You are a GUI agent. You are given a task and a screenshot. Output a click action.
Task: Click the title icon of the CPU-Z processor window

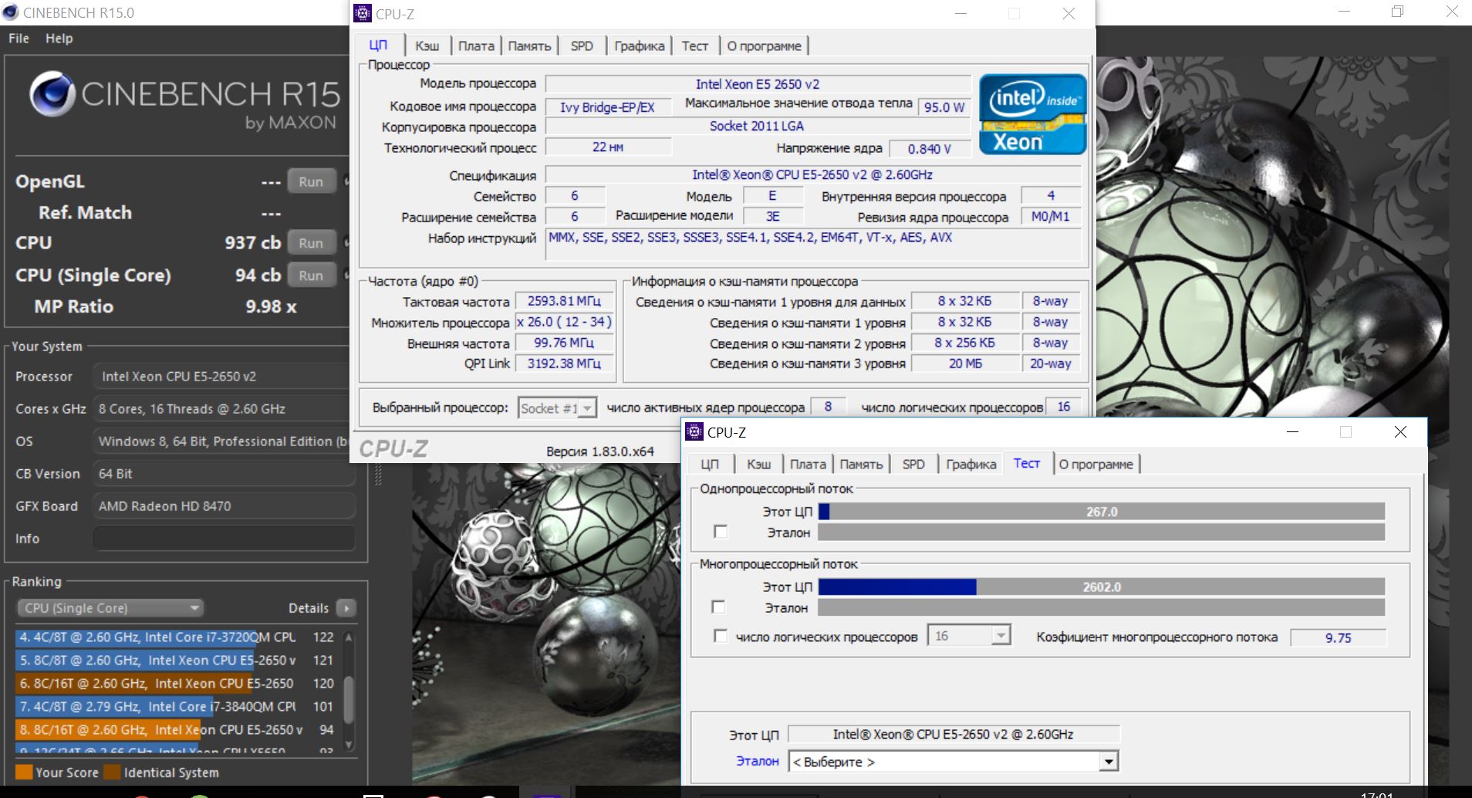[x=362, y=13]
